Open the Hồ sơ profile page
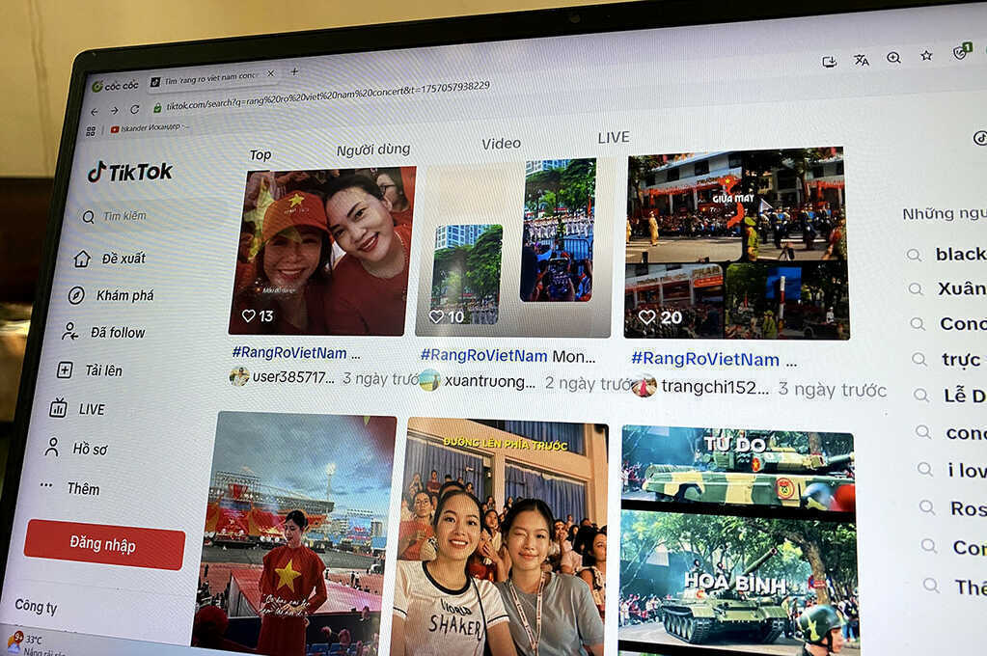The height and width of the screenshot is (656, 987). [76, 449]
